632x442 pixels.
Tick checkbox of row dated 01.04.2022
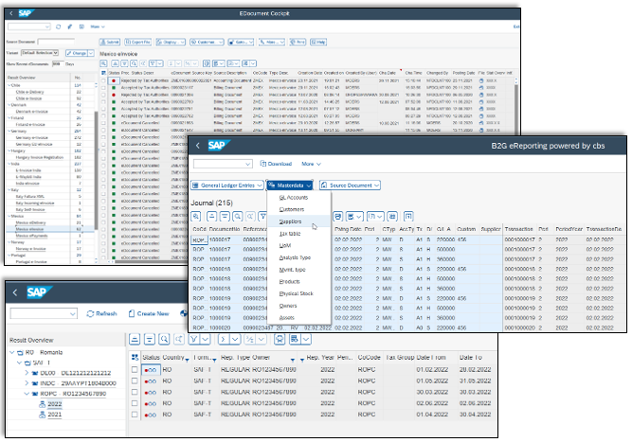135,415
